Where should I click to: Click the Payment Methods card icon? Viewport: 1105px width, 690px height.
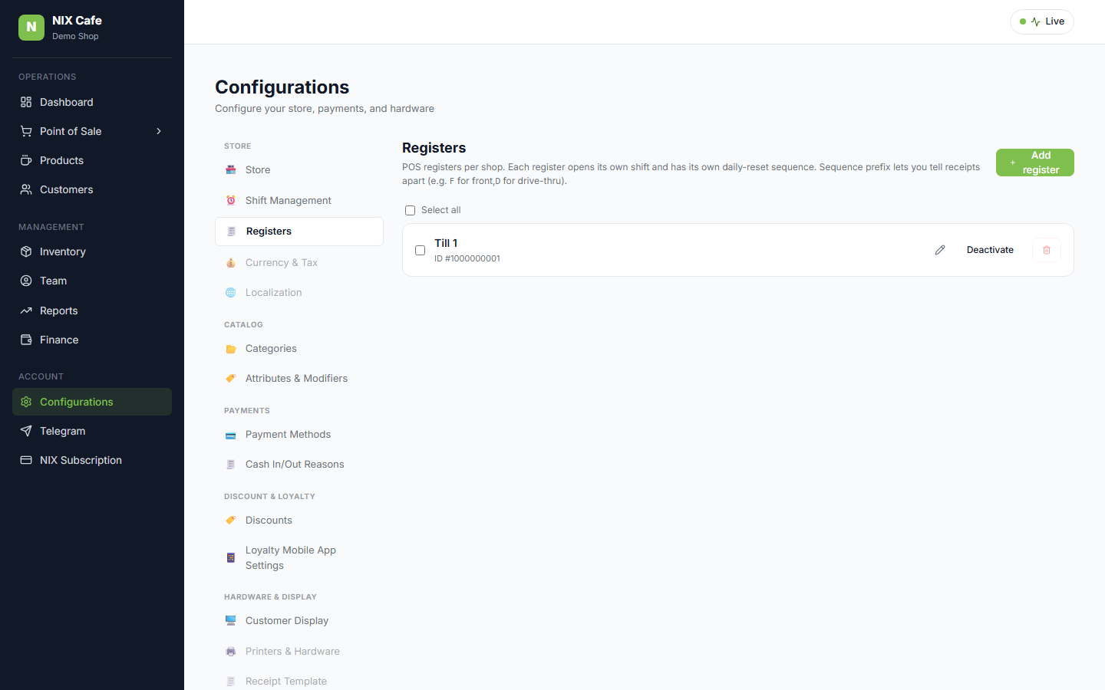point(231,435)
